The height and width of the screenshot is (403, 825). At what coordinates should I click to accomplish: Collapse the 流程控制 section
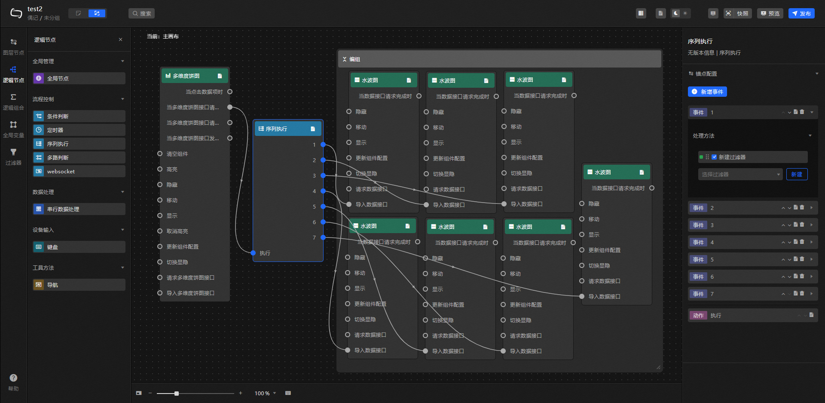[122, 99]
